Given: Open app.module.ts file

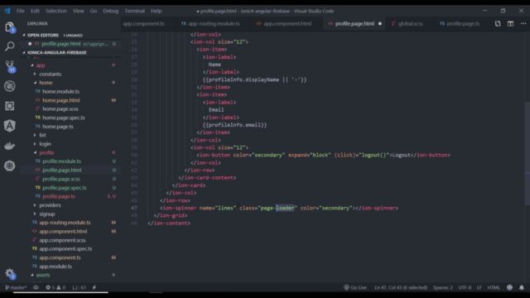Looking at the screenshot, I should pyautogui.click(x=55, y=267).
